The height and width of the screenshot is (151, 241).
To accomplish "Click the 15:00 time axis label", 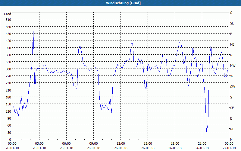I will [148, 144].
